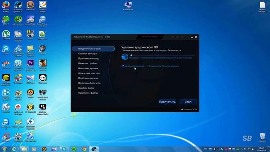Open Wise Disk Cleaner desktop shortcut

[18, 36]
